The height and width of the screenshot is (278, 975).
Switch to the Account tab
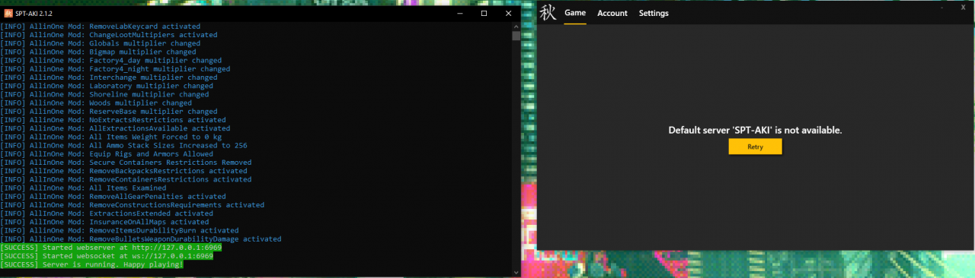tap(612, 13)
